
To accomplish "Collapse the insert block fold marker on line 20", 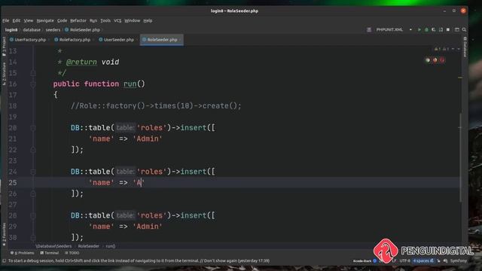I will tap(33, 128).
